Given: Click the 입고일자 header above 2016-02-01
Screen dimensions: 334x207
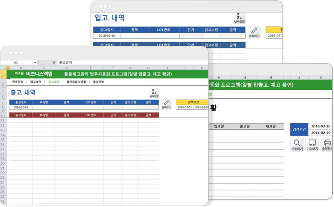Looking at the screenshot, I should point(107,30).
